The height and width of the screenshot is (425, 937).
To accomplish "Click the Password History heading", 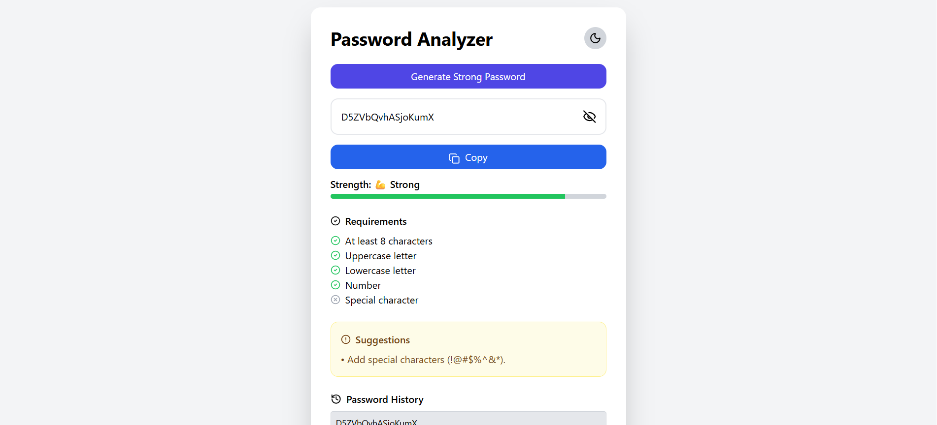I will (x=384, y=399).
